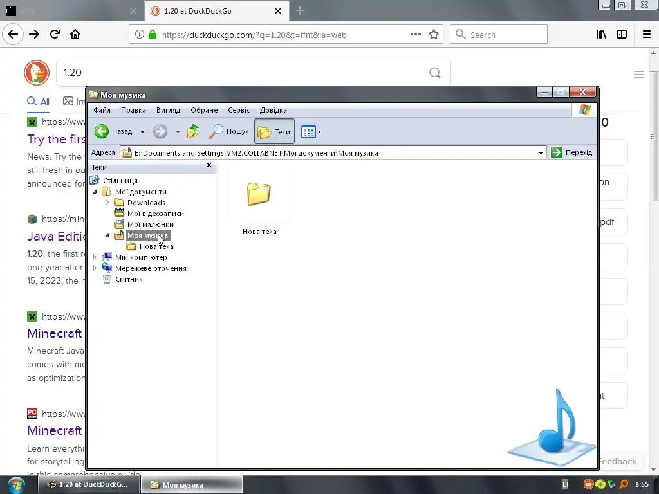Image resolution: width=659 pixels, height=494 pixels.
Task: Select Мої відеозаписи in folder tree
Action: (156, 214)
